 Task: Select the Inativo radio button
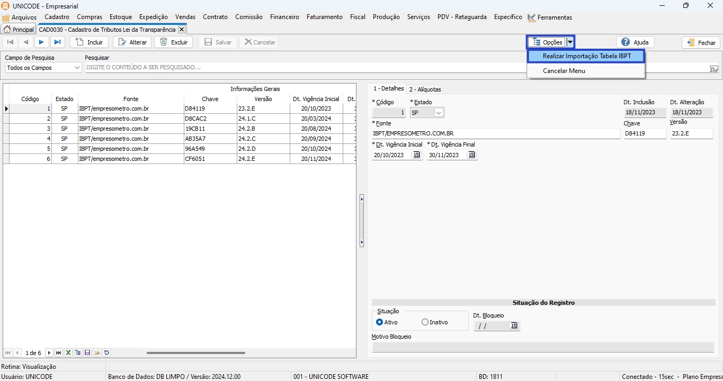point(425,322)
